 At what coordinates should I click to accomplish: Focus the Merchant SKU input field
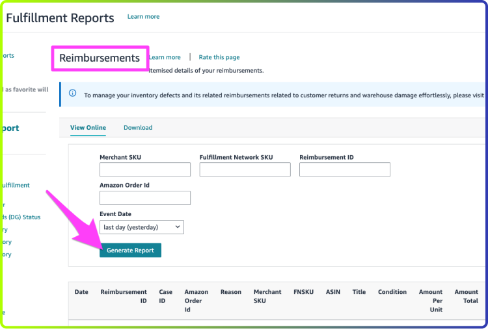coord(145,169)
